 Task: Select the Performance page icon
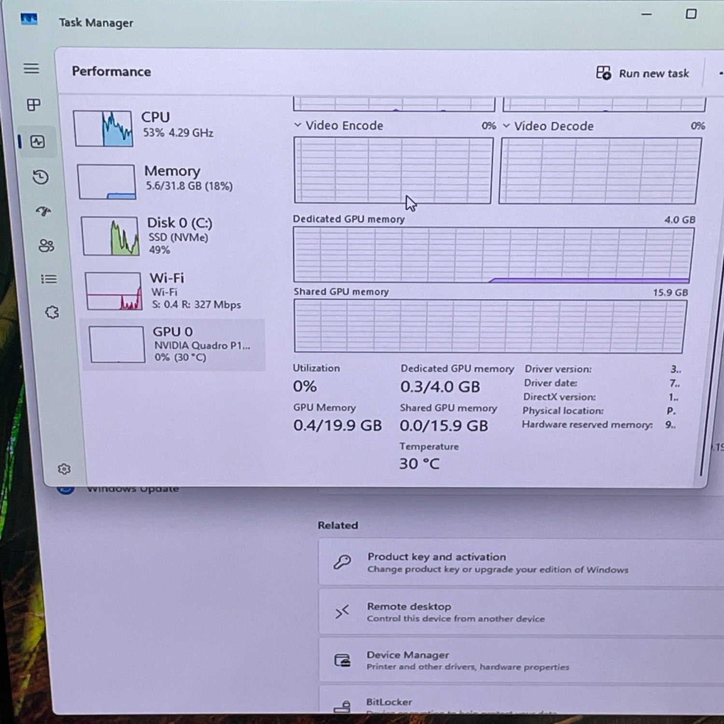click(x=38, y=141)
